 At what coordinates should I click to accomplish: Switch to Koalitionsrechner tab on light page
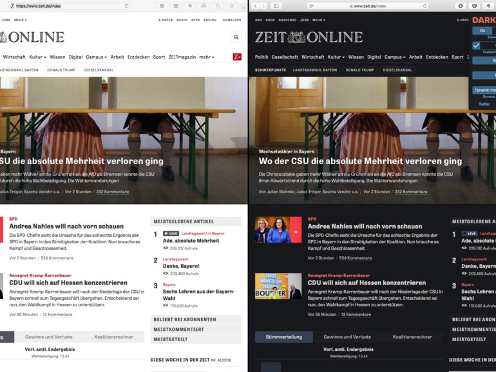click(x=113, y=337)
